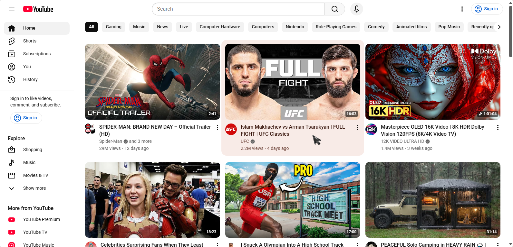Screen dimensions: 513x247
Task: Expand Show more in Explore section
Action: tap(37, 188)
